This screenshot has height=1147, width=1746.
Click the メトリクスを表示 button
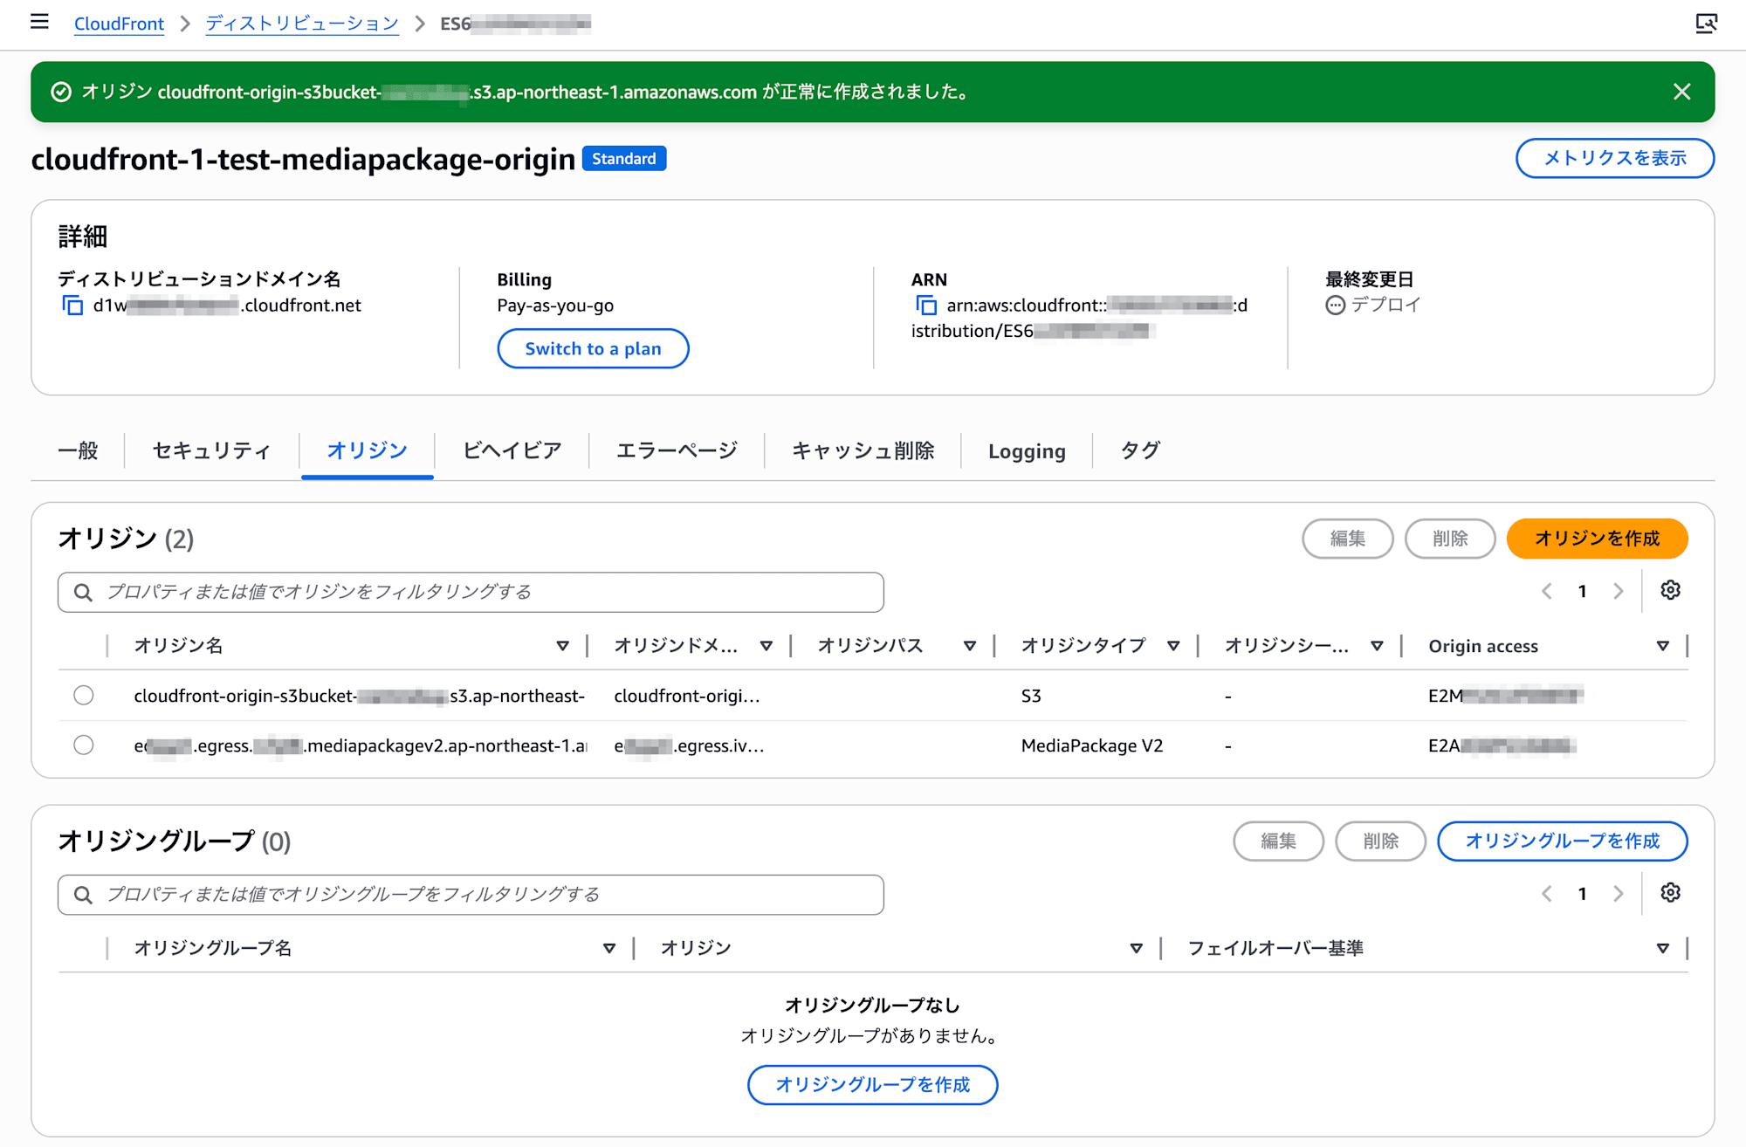click(1615, 158)
